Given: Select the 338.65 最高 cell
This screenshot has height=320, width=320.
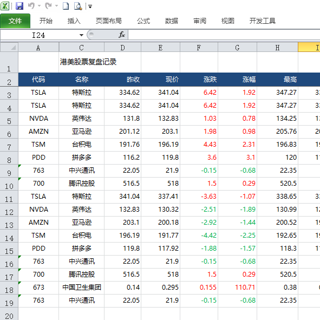Looking at the screenshot, I should tap(277, 197).
